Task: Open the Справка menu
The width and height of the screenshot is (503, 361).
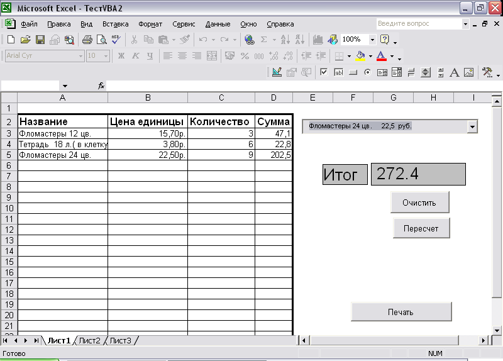Action: 280,24
